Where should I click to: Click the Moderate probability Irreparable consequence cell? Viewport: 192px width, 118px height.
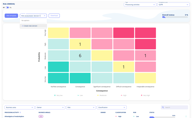click(145, 56)
